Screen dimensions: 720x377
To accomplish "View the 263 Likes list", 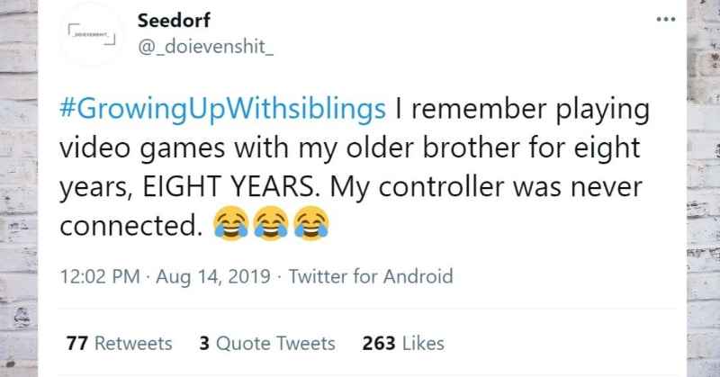I will (x=402, y=344).
